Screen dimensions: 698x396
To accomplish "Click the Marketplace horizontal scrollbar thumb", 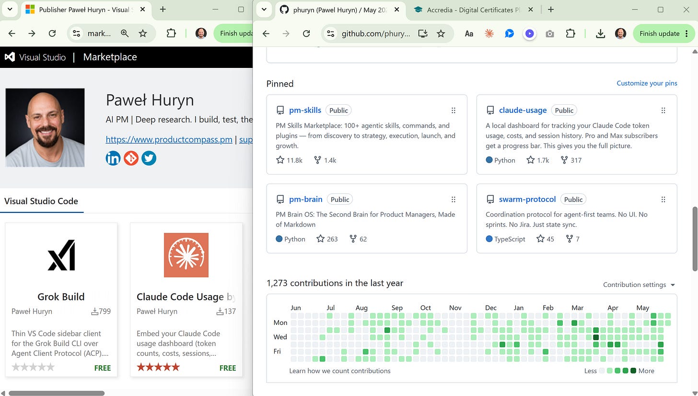I will tap(57, 393).
